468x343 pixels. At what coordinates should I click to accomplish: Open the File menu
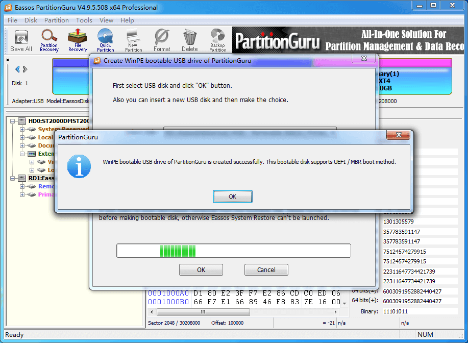pos(12,20)
